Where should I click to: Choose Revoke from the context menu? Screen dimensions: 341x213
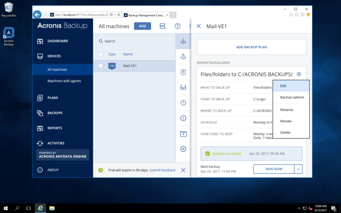(291, 121)
